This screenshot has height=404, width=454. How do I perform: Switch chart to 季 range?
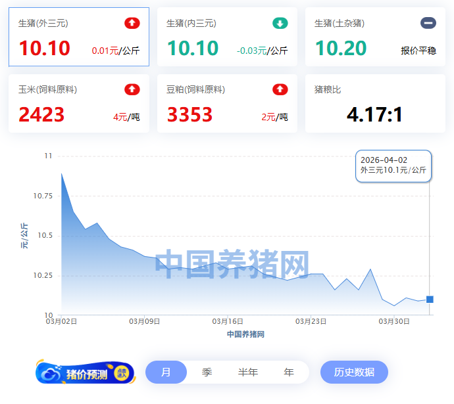point(207,372)
